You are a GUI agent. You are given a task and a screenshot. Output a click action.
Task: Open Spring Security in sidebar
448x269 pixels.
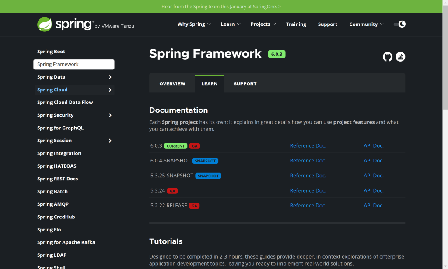[55, 115]
